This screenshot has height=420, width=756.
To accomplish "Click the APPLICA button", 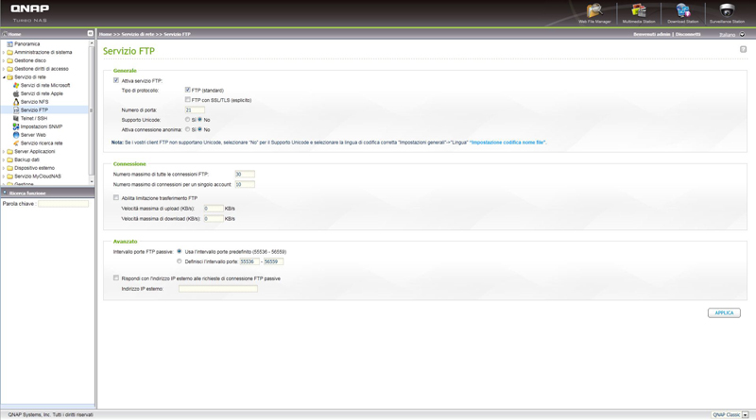I will [724, 312].
